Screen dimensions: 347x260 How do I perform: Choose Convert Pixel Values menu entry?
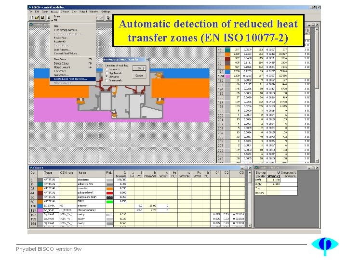click(x=73, y=53)
